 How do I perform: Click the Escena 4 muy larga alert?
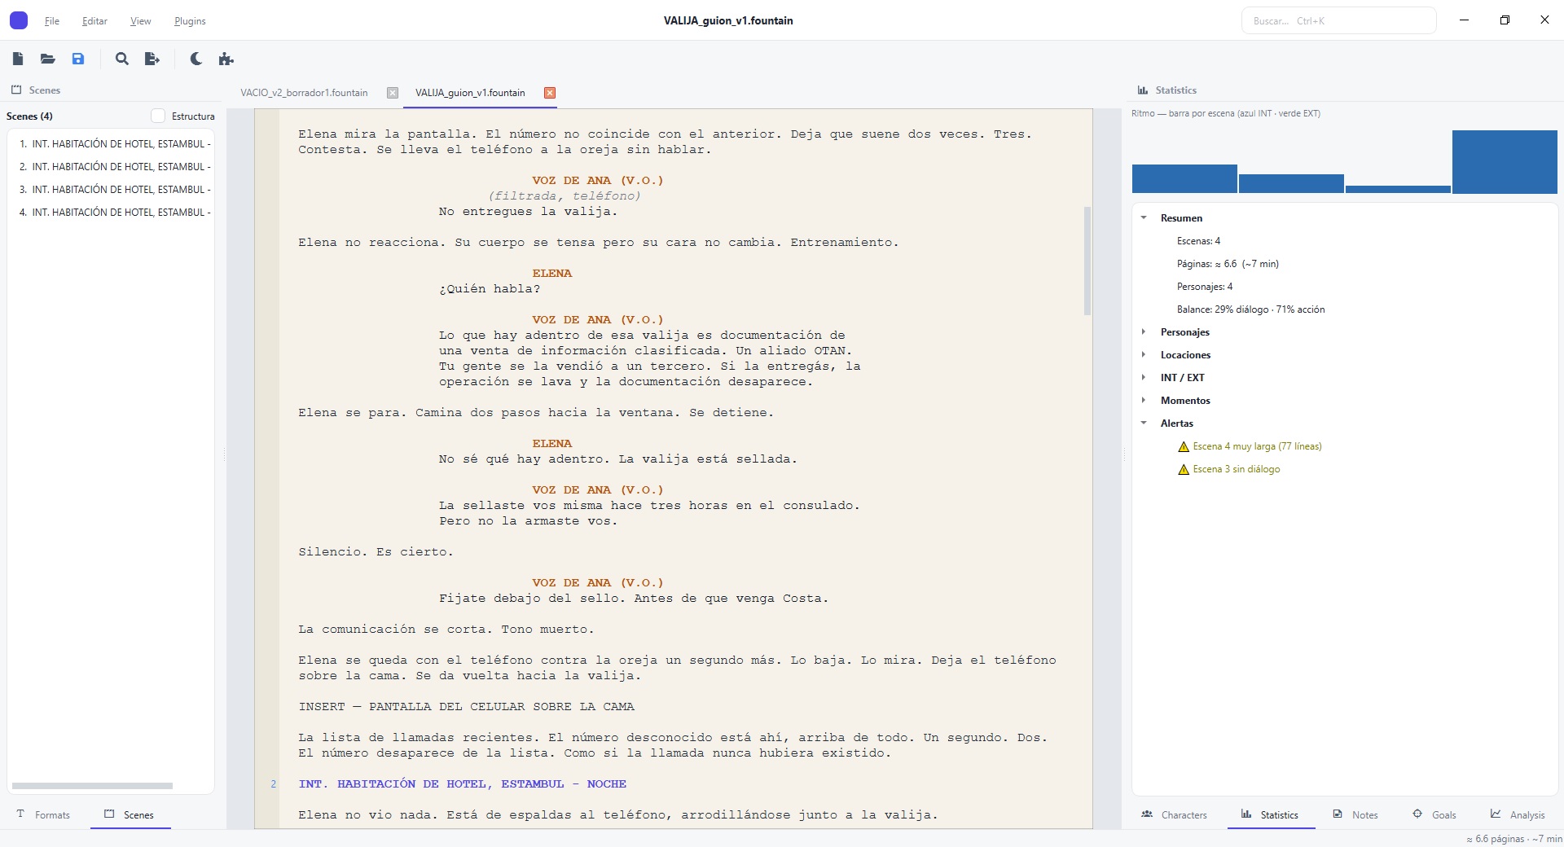coord(1257,446)
